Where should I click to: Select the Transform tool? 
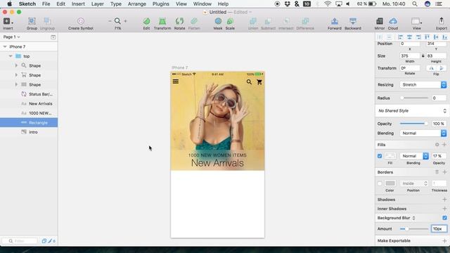click(162, 23)
